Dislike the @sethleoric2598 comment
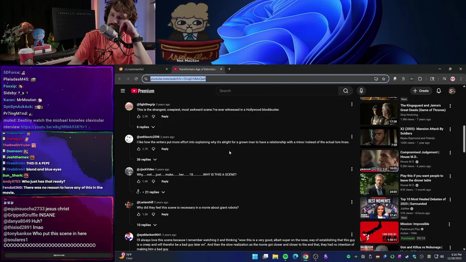This screenshot has width=466, height=262. pos(153,149)
